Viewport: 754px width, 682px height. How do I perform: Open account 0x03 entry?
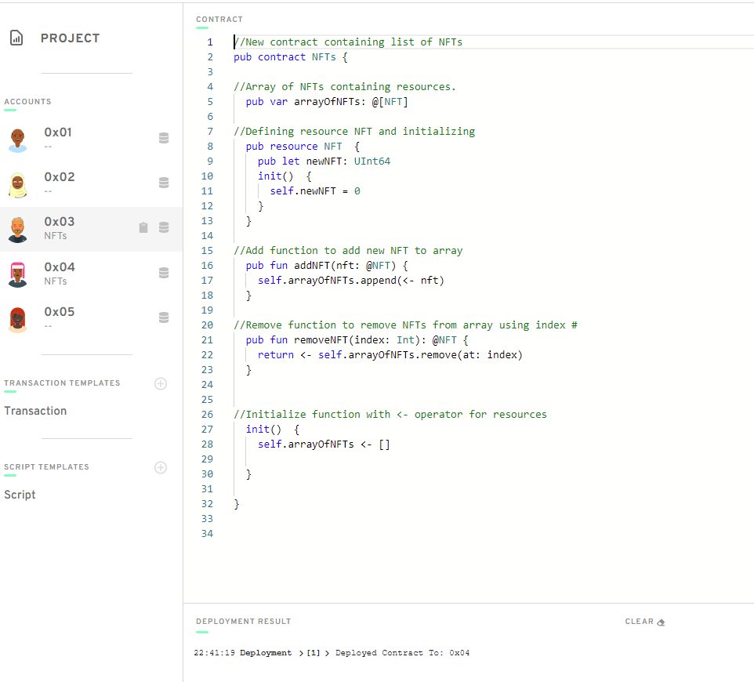tap(92, 230)
